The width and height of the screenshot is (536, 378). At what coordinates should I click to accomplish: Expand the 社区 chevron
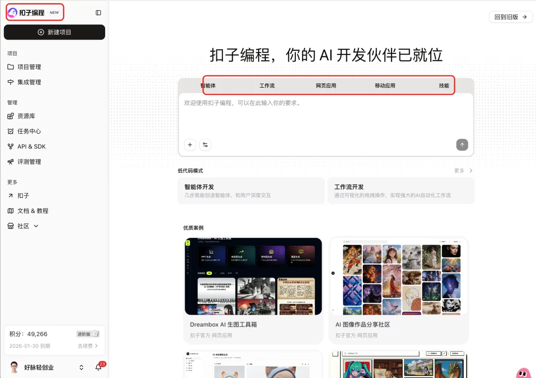pos(36,226)
